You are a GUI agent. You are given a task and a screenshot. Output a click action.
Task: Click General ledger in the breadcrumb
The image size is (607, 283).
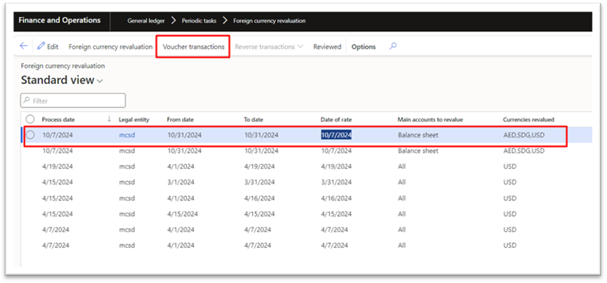tap(146, 21)
